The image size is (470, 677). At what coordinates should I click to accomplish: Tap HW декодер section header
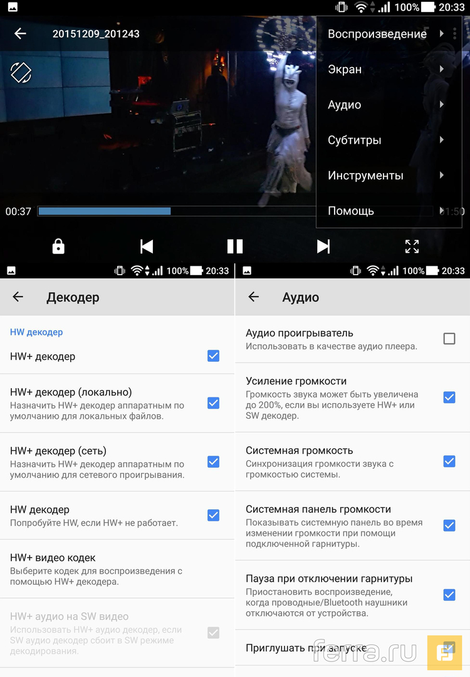[36, 332]
